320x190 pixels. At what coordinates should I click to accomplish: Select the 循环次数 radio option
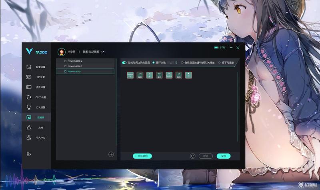(154, 63)
